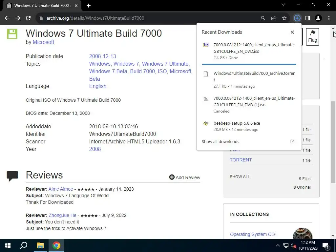Click the magnifier search icon in address bar
Image resolution: width=336 pixels, height=252 pixels.
[263, 18]
